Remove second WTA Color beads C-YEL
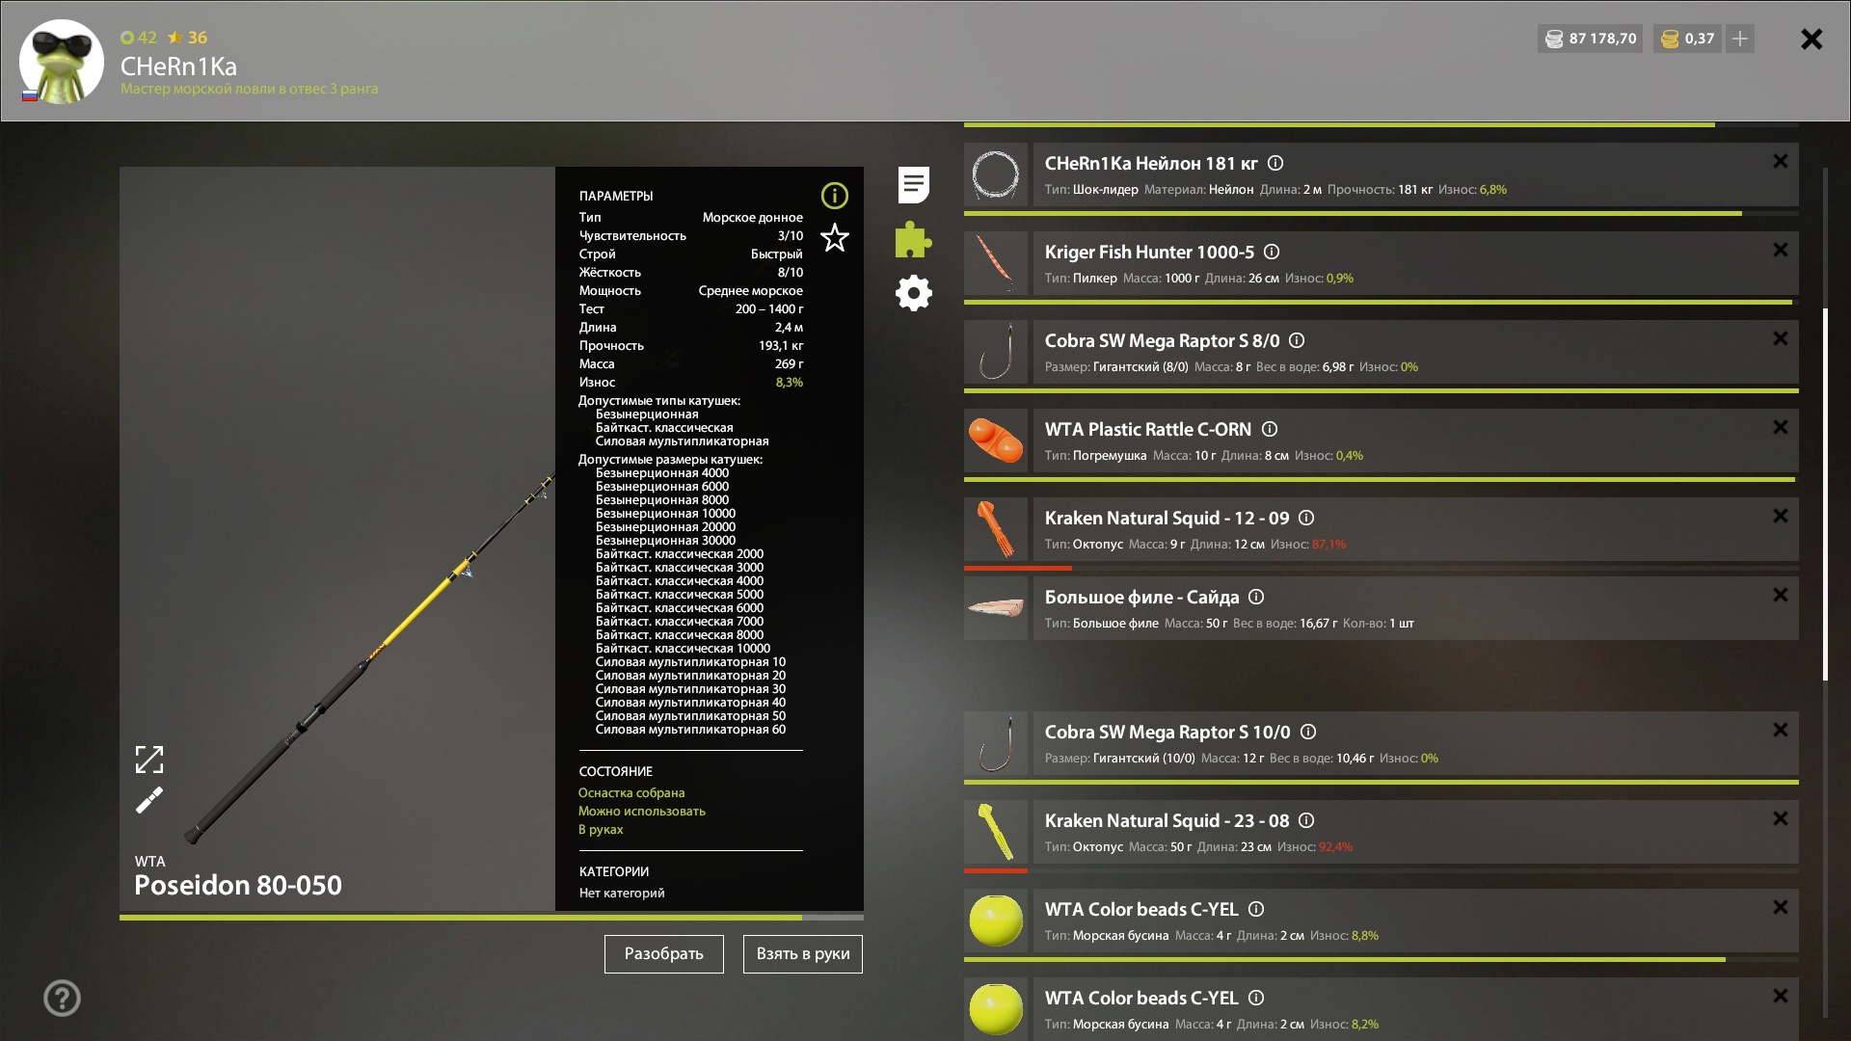The height and width of the screenshot is (1041, 1851). tap(1781, 996)
